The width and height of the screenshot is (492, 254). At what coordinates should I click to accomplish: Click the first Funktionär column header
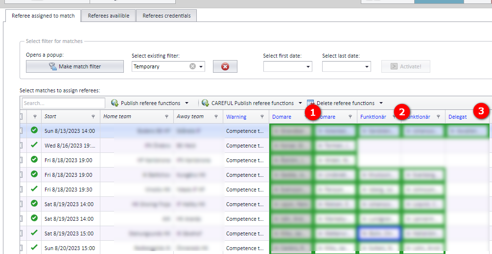point(373,117)
